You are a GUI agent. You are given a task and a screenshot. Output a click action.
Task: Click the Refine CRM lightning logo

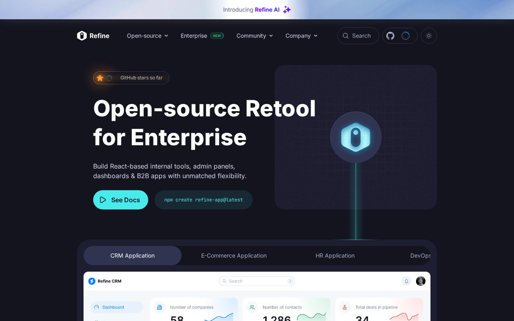pyautogui.click(x=92, y=281)
